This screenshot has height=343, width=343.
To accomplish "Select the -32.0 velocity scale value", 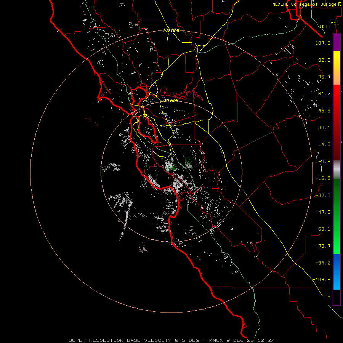I will coord(323,196).
